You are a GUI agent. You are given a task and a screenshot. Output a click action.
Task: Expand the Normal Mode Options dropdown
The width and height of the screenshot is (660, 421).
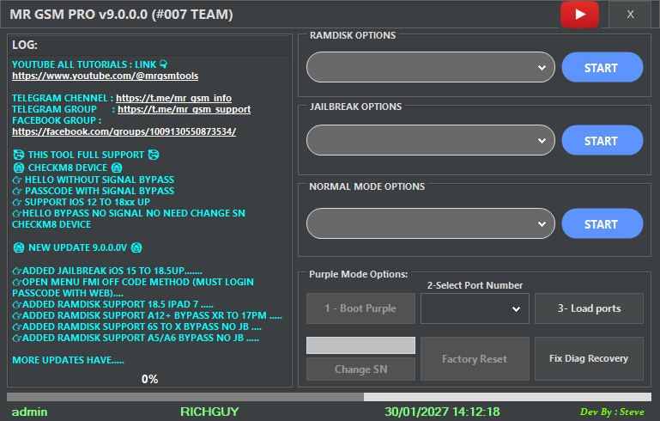(431, 223)
